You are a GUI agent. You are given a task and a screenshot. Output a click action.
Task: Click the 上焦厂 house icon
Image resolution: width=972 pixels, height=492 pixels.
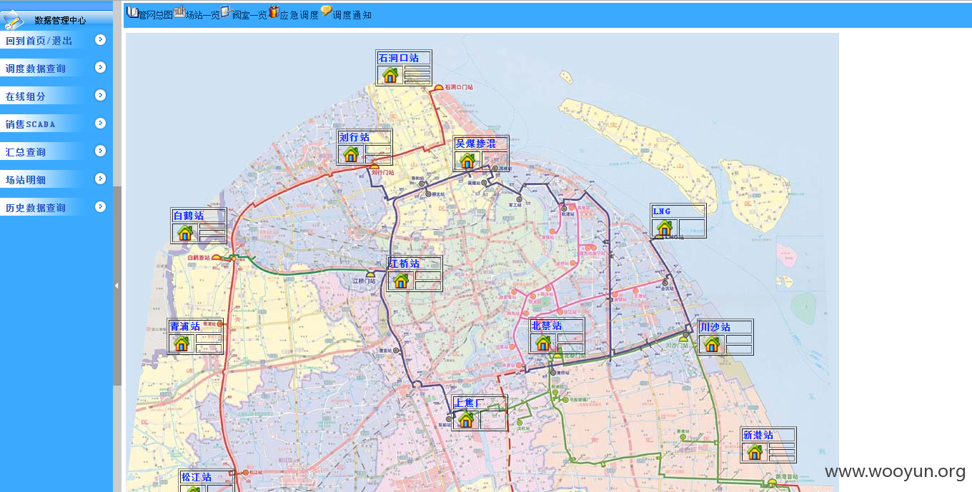pyautogui.click(x=466, y=420)
